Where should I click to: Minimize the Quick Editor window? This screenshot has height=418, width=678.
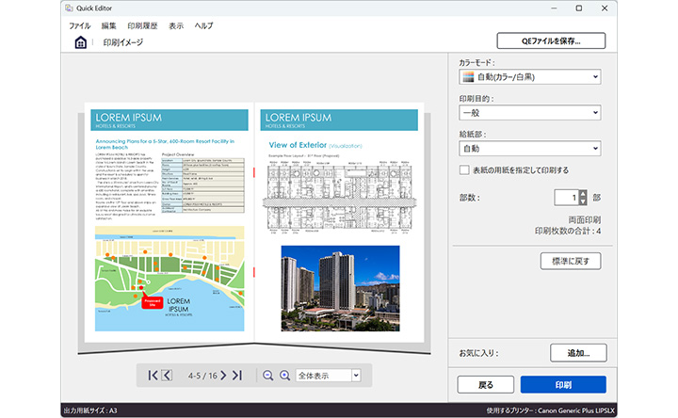[x=554, y=8]
